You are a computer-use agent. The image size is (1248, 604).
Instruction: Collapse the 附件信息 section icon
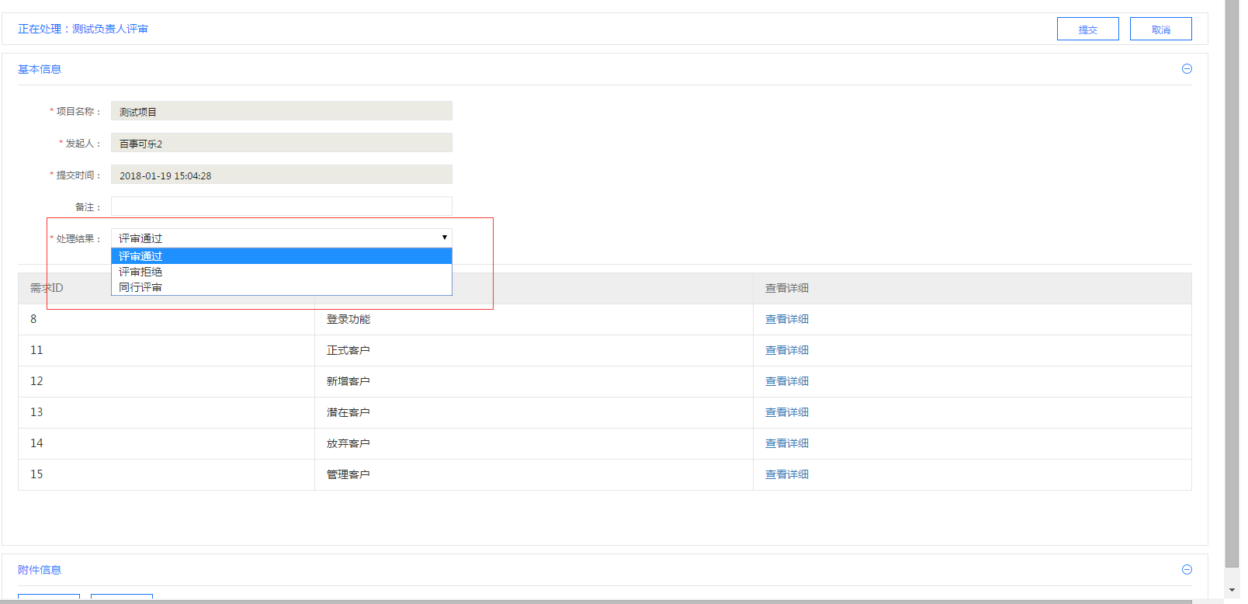(1187, 570)
